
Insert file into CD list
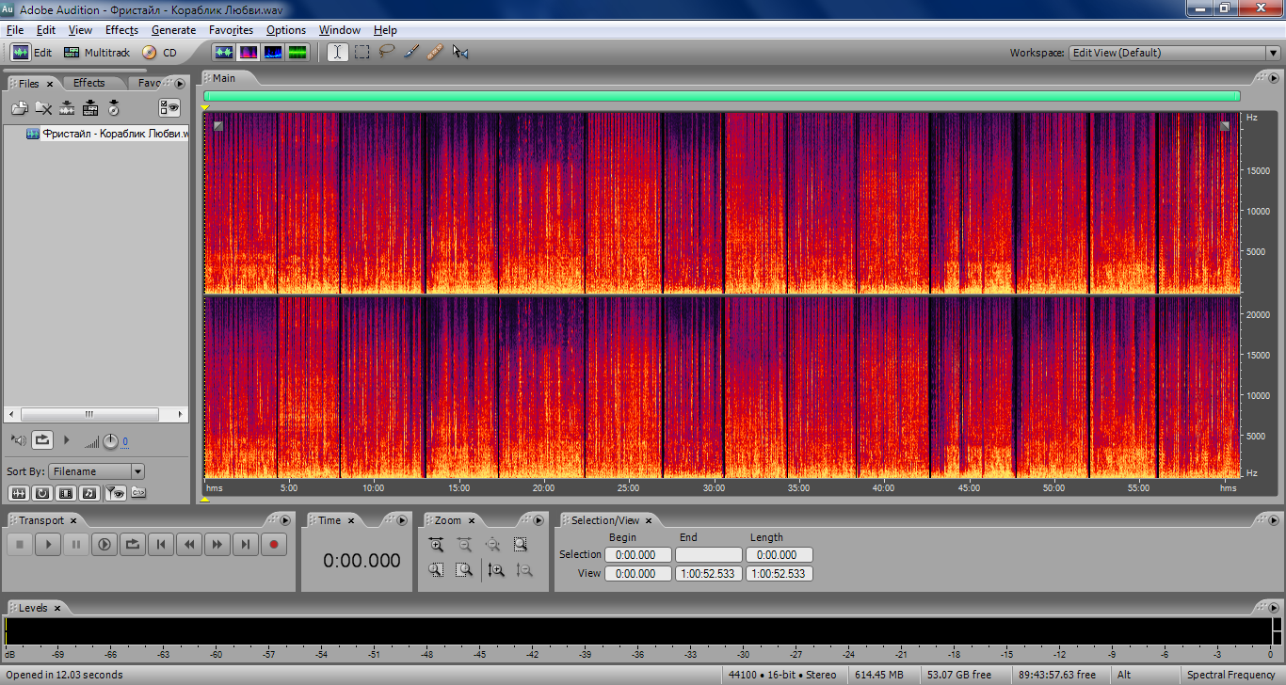coord(114,108)
